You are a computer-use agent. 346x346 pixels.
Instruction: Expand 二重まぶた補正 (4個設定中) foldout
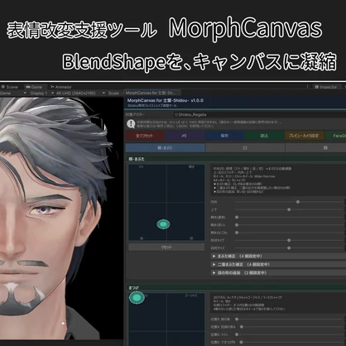click(278, 264)
